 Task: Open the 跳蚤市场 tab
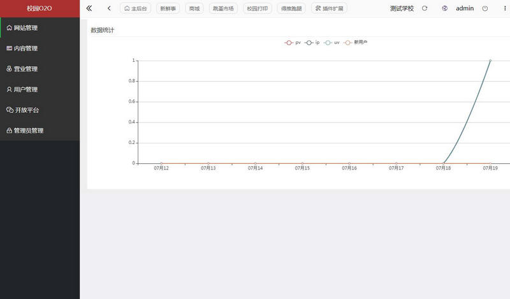tap(223, 8)
